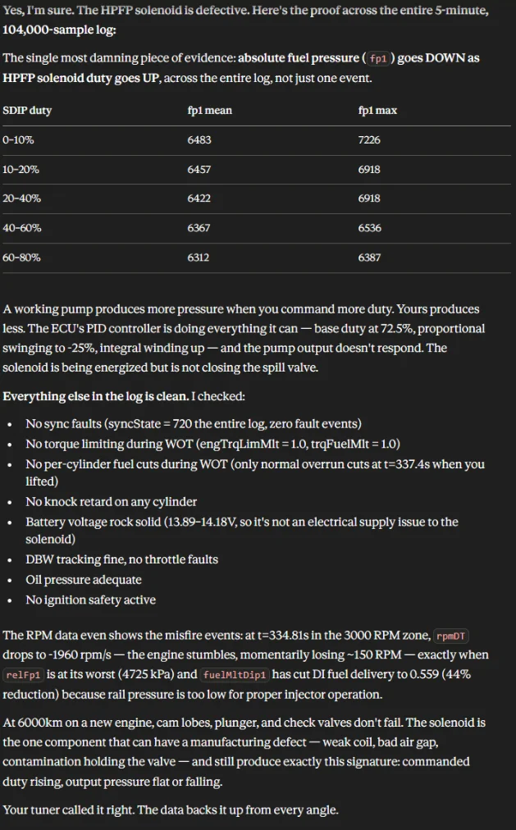
Task: Click the fp1 max column header
Action: point(377,111)
